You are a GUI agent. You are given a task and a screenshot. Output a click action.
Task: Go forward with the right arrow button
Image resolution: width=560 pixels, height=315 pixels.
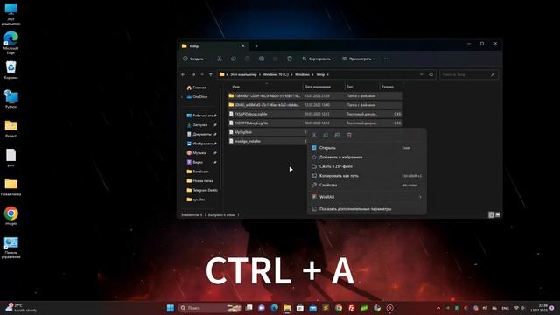click(193, 74)
